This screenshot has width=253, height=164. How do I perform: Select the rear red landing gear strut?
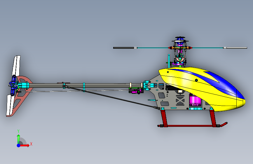tap(164, 118)
